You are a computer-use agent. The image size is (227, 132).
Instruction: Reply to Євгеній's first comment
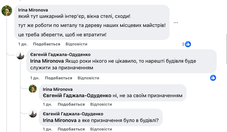(x=88, y=78)
